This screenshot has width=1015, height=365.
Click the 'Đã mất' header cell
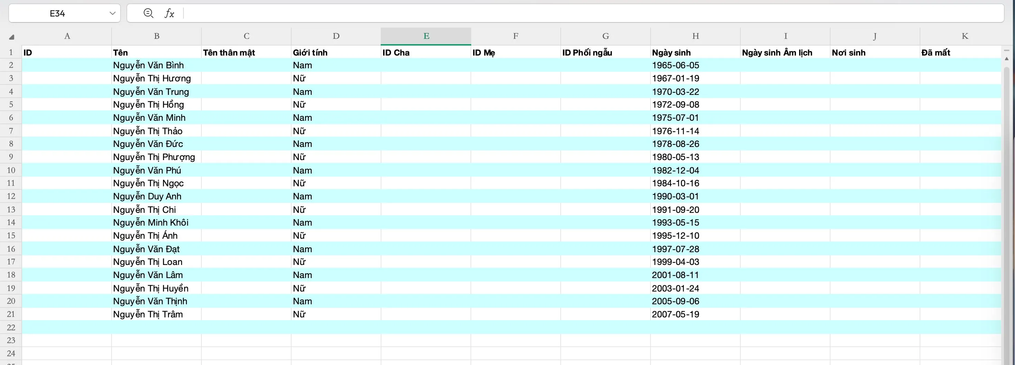tap(960, 52)
